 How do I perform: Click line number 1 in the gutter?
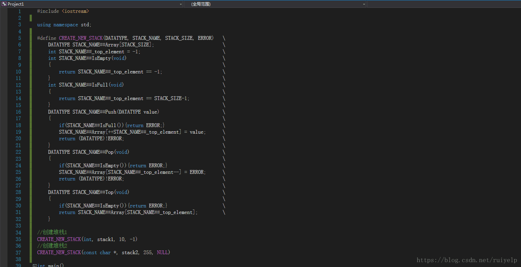coord(19,11)
